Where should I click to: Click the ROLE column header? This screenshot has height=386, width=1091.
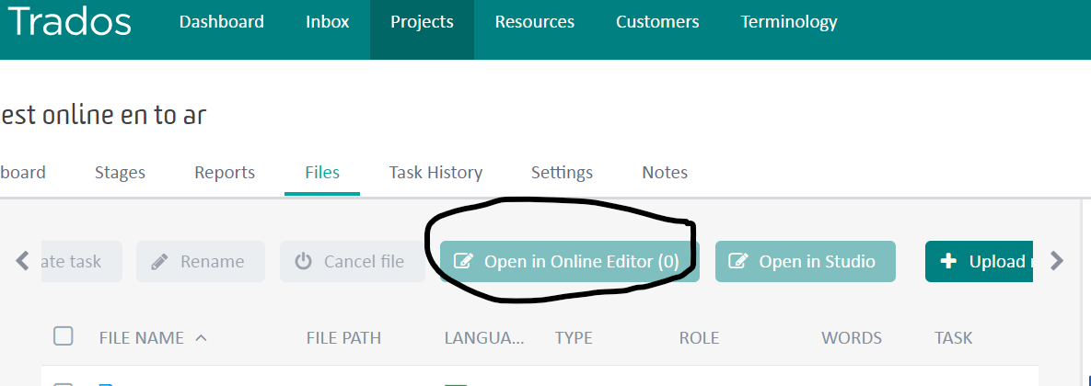tap(699, 338)
